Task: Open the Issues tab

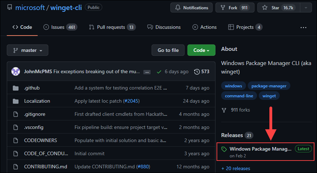Action: click(60, 27)
